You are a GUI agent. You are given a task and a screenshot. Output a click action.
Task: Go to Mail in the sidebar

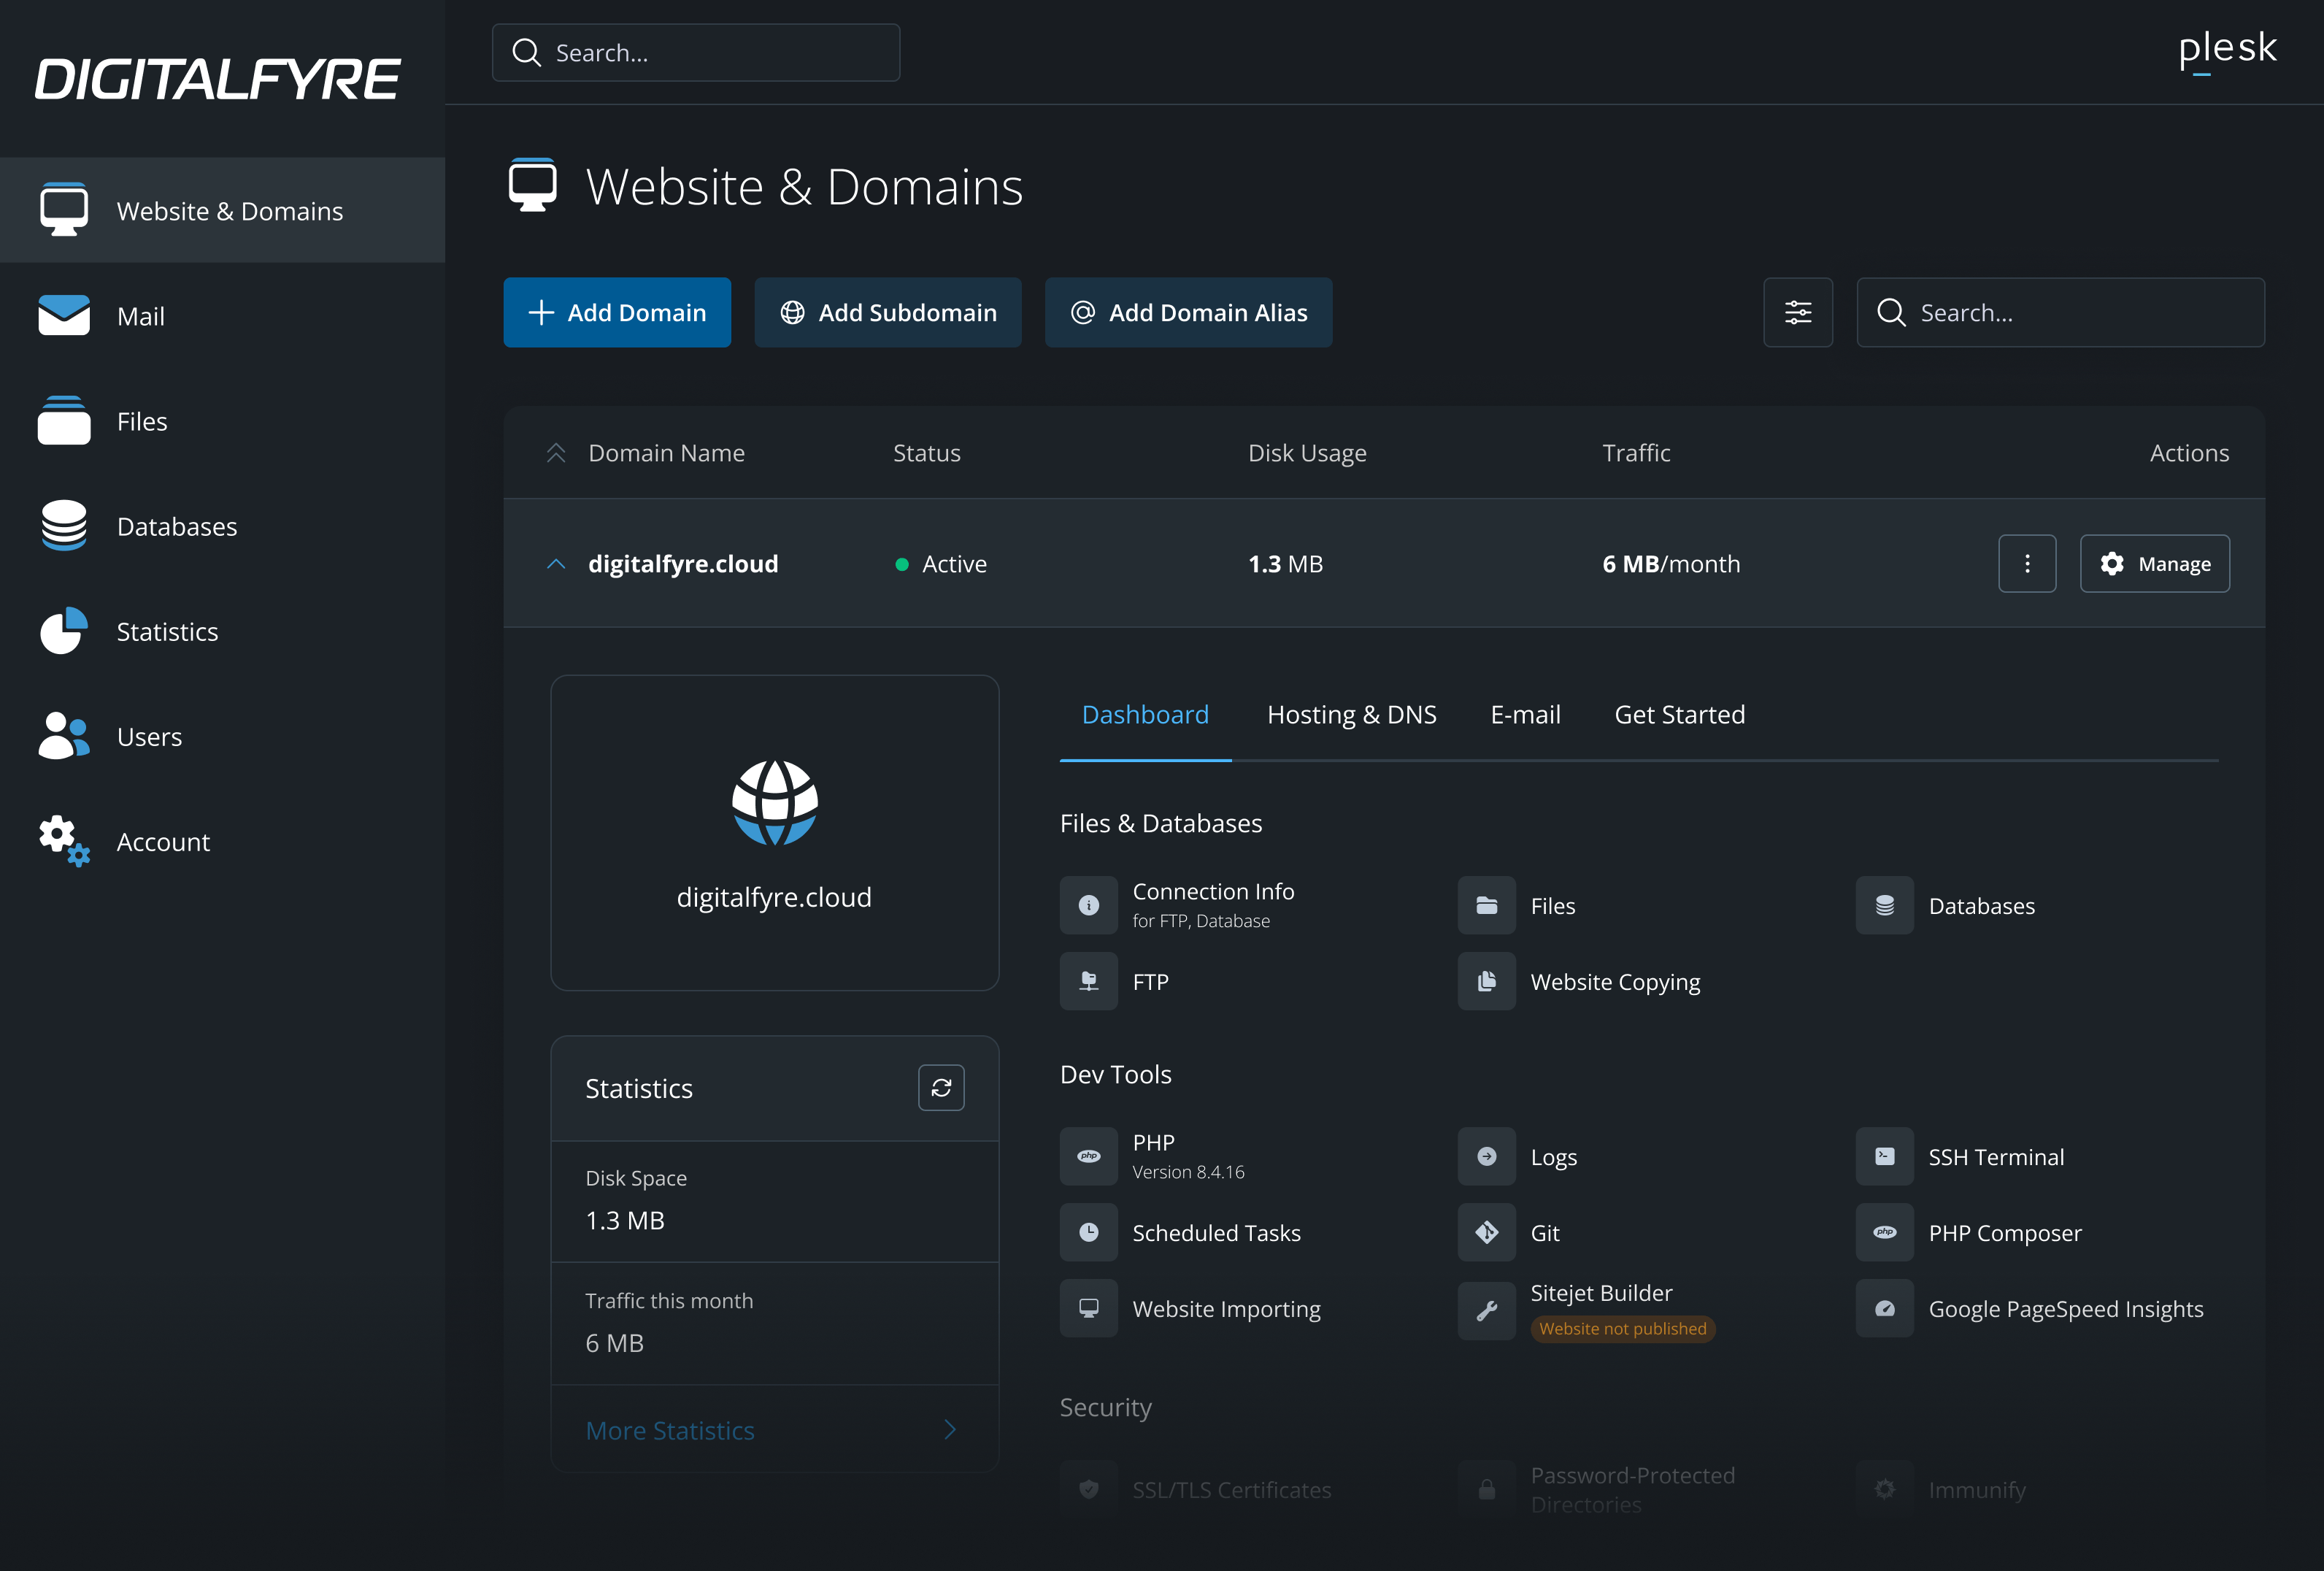222,316
